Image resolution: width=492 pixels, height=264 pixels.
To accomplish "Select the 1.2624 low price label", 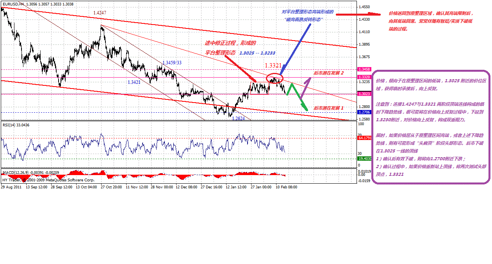I will point(239,119).
